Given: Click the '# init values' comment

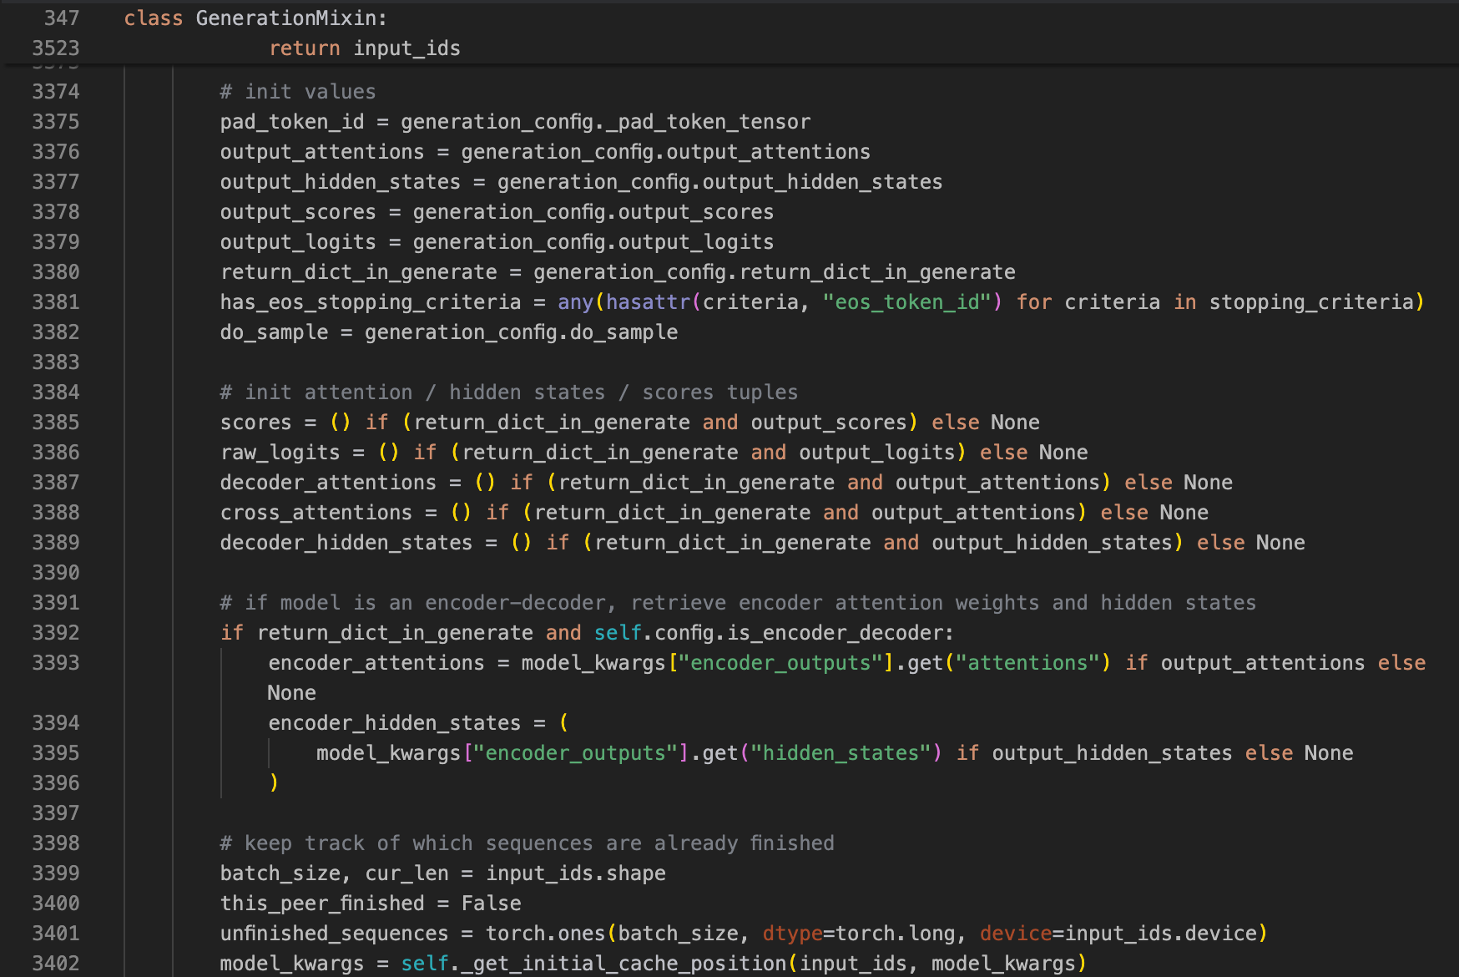Looking at the screenshot, I should point(298,92).
